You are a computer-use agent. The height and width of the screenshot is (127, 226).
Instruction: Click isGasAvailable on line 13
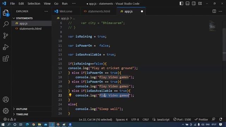(x=88, y=55)
